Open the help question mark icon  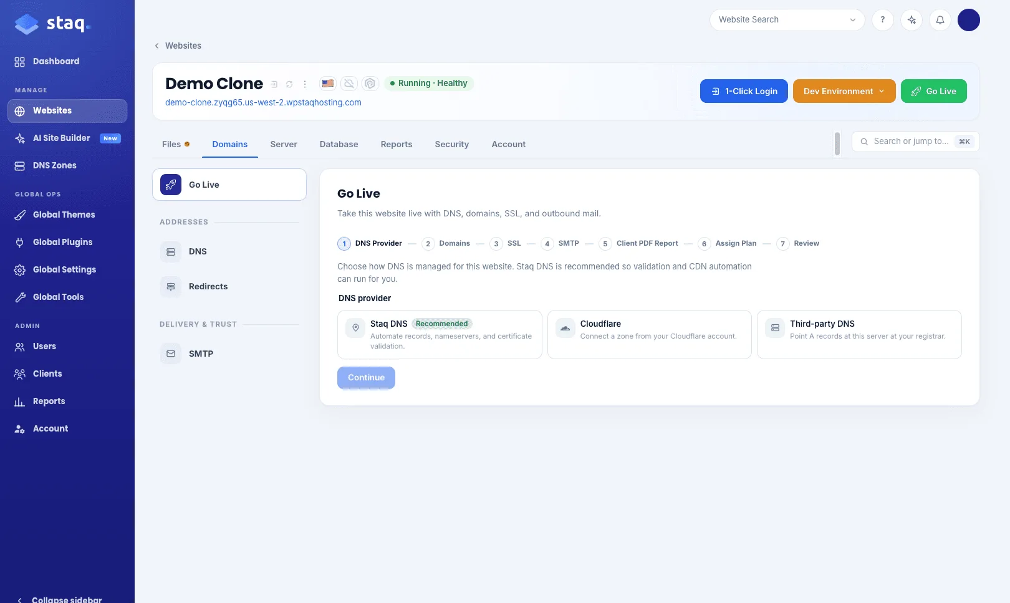pyautogui.click(x=882, y=20)
